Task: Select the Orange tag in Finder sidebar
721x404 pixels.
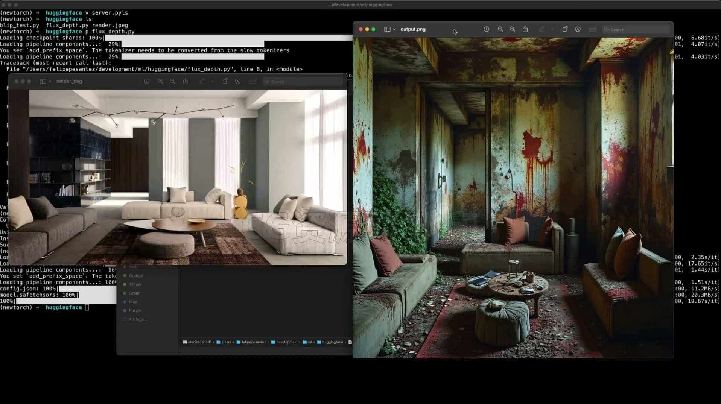Action: tap(136, 275)
